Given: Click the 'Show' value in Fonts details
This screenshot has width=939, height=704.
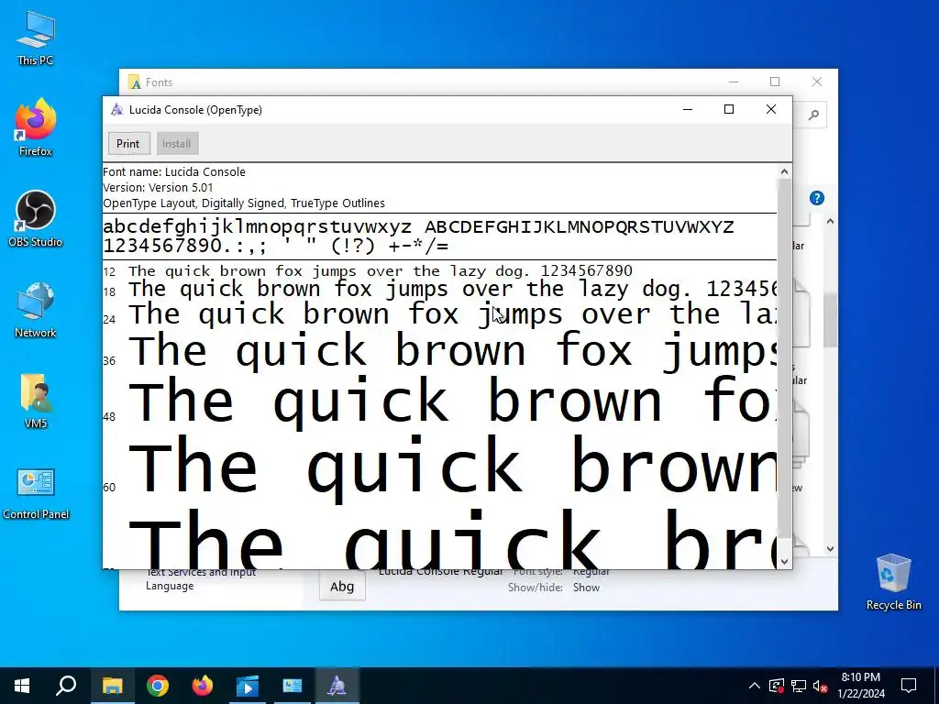Looking at the screenshot, I should click(586, 588).
